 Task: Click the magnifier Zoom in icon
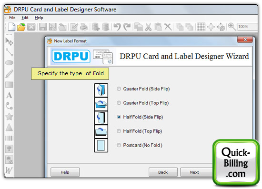tap(232, 27)
